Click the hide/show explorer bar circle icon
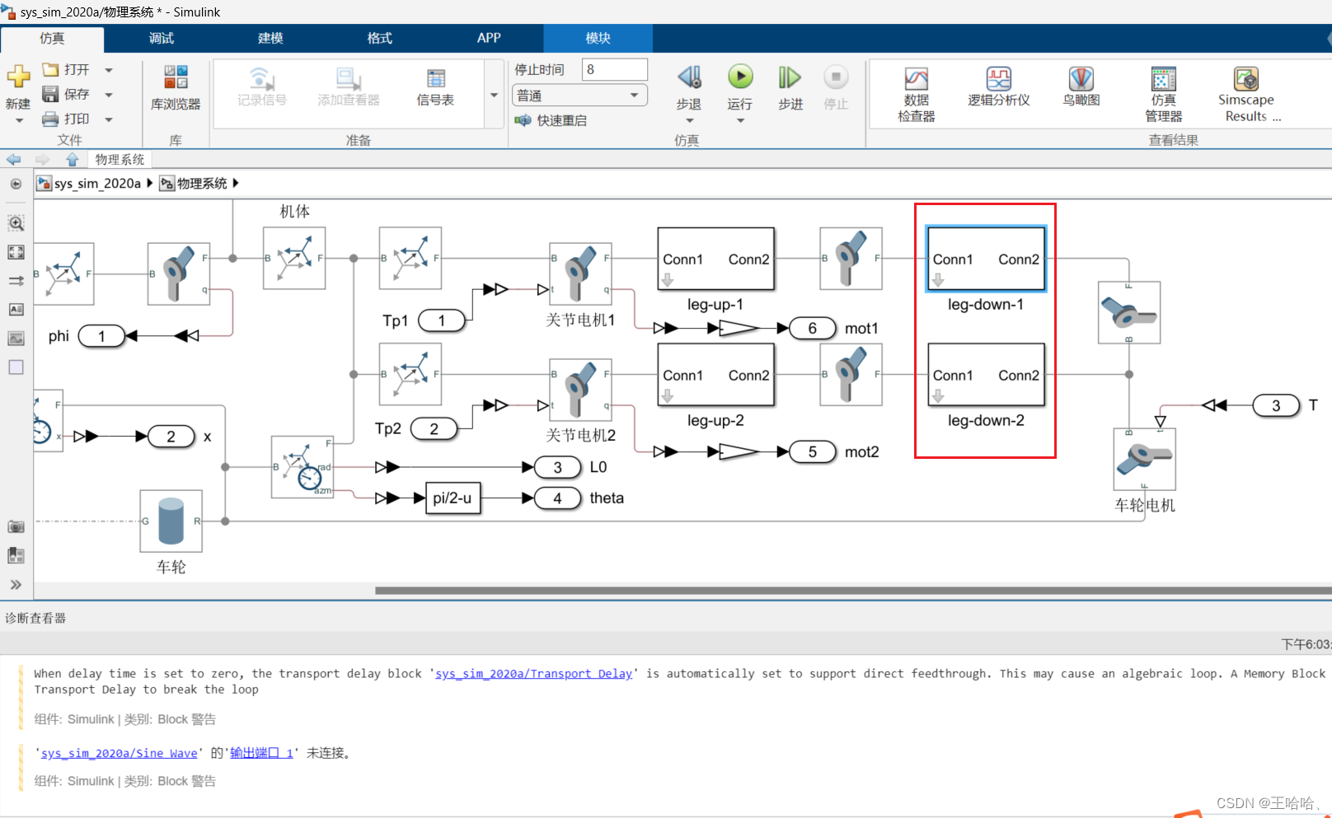The image size is (1332, 818). (x=16, y=184)
